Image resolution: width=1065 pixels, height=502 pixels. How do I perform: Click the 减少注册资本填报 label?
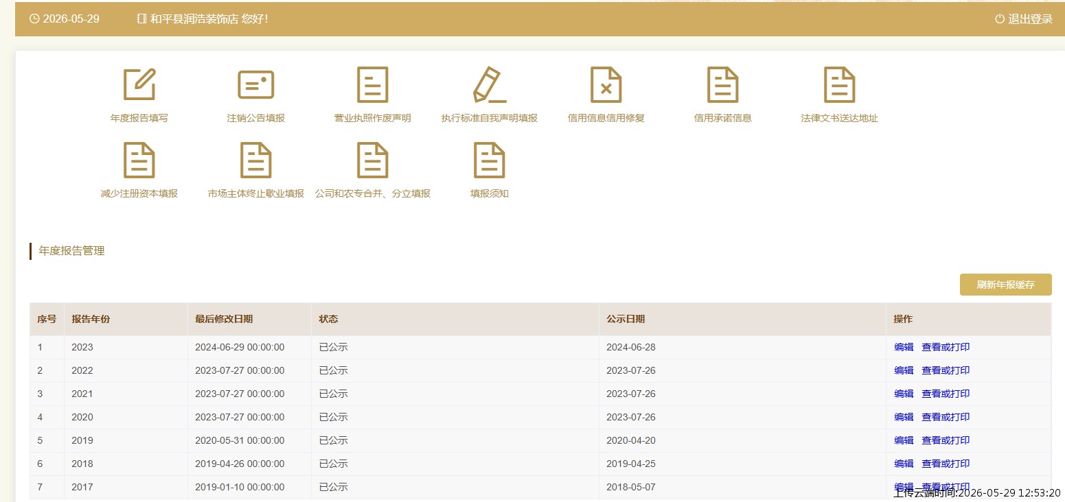point(139,193)
